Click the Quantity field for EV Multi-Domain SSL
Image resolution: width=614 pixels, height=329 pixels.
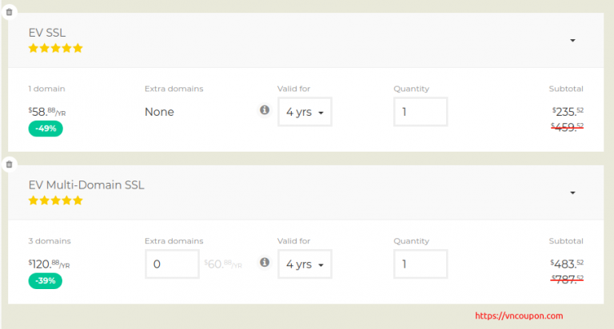click(421, 264)
